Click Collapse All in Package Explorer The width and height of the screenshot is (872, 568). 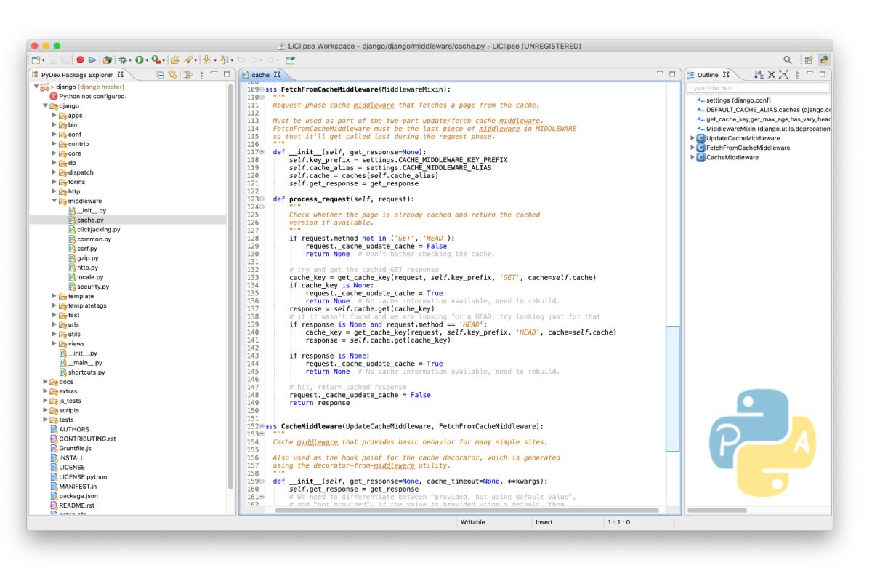coord(161,74)
